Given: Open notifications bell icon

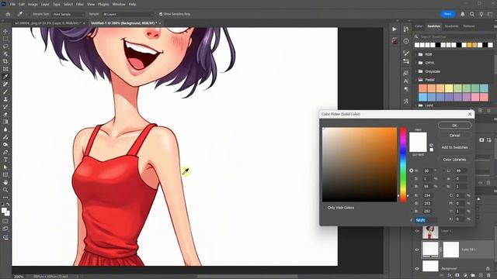Looking at the screenshot, I should 463,14.
